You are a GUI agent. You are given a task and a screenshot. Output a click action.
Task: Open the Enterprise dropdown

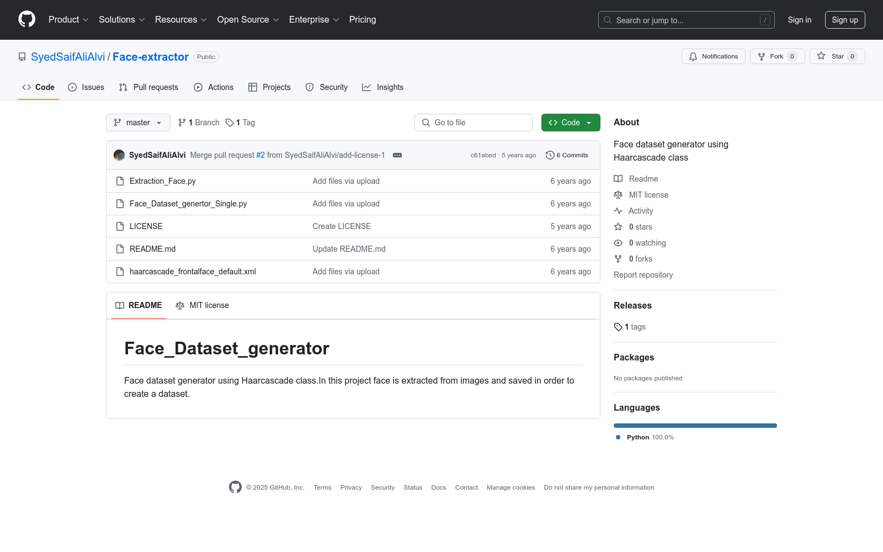point(314,20)
